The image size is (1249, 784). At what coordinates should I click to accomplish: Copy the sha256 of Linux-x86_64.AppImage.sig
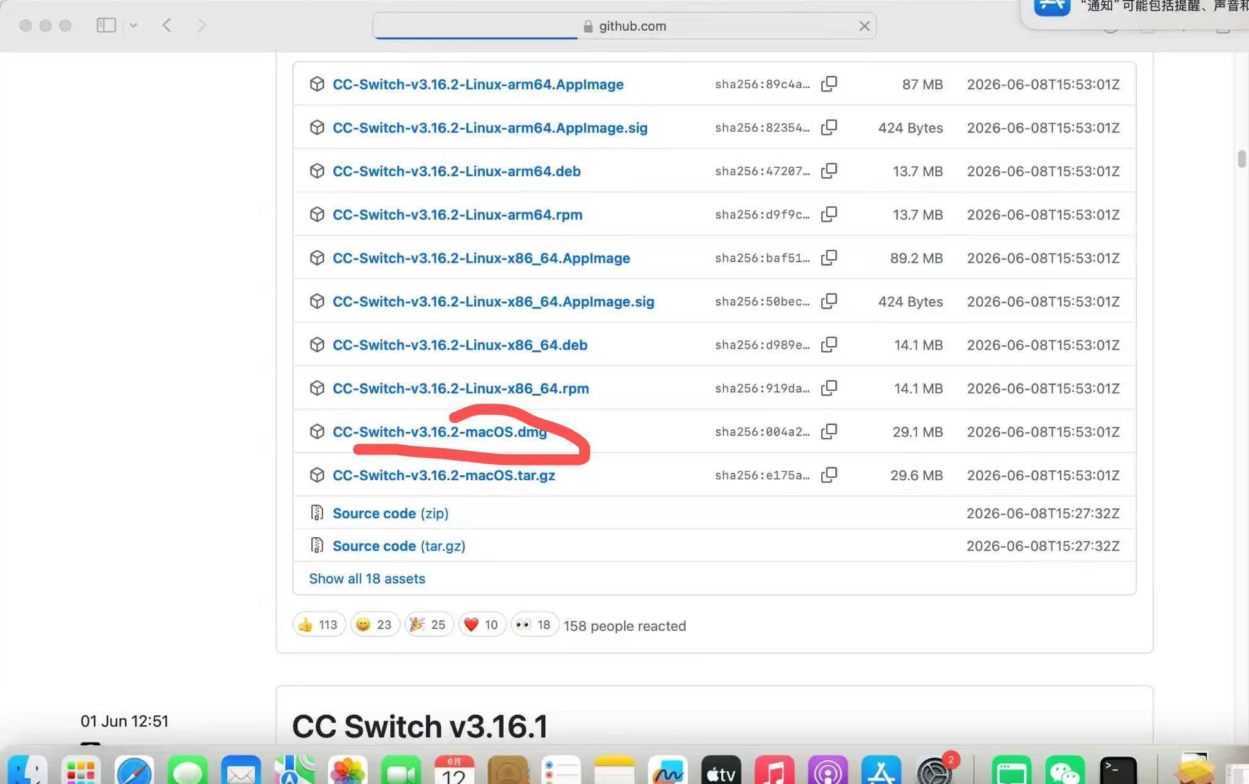click(829, 301)
